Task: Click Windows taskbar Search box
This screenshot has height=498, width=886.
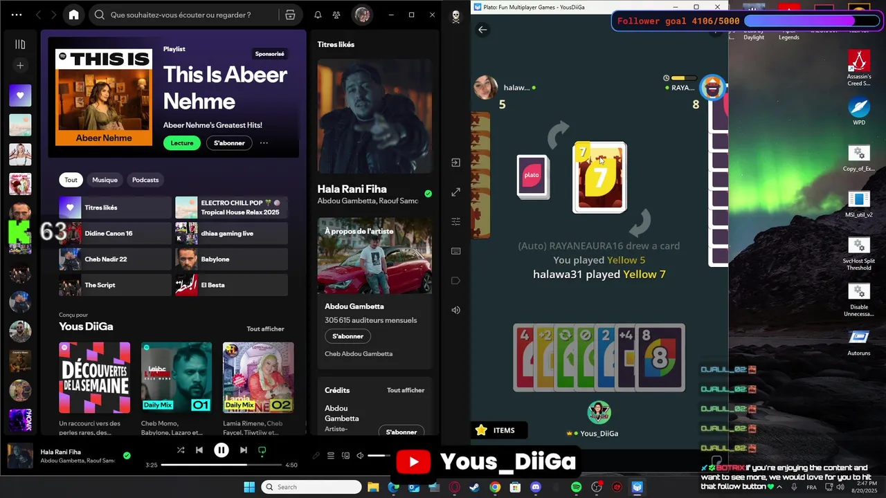Action: (x=311, y=487)
